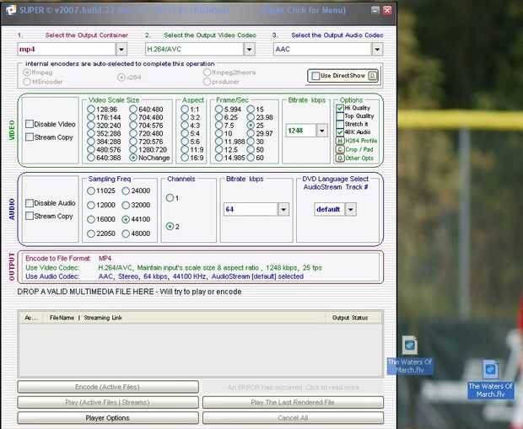523x429 pixels.
Task: Select video scale size 352:288
Action: (91, 133)
